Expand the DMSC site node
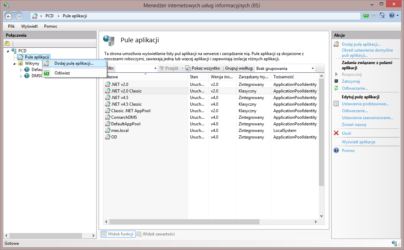 pos(21,76)
